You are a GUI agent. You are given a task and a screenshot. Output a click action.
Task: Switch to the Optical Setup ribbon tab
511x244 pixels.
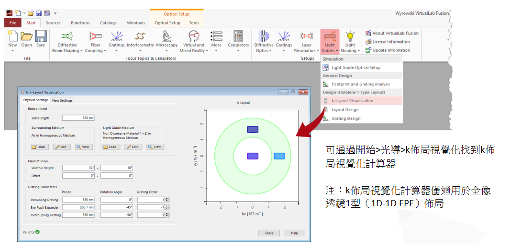pos(167,23)
